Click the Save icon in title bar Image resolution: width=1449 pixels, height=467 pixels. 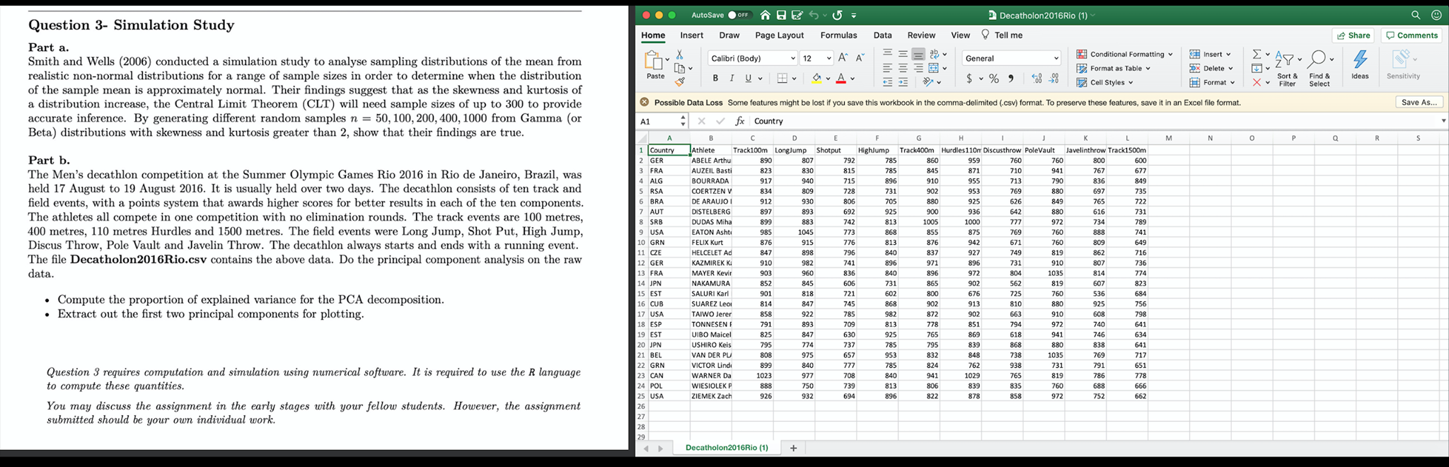coord(781,15)
